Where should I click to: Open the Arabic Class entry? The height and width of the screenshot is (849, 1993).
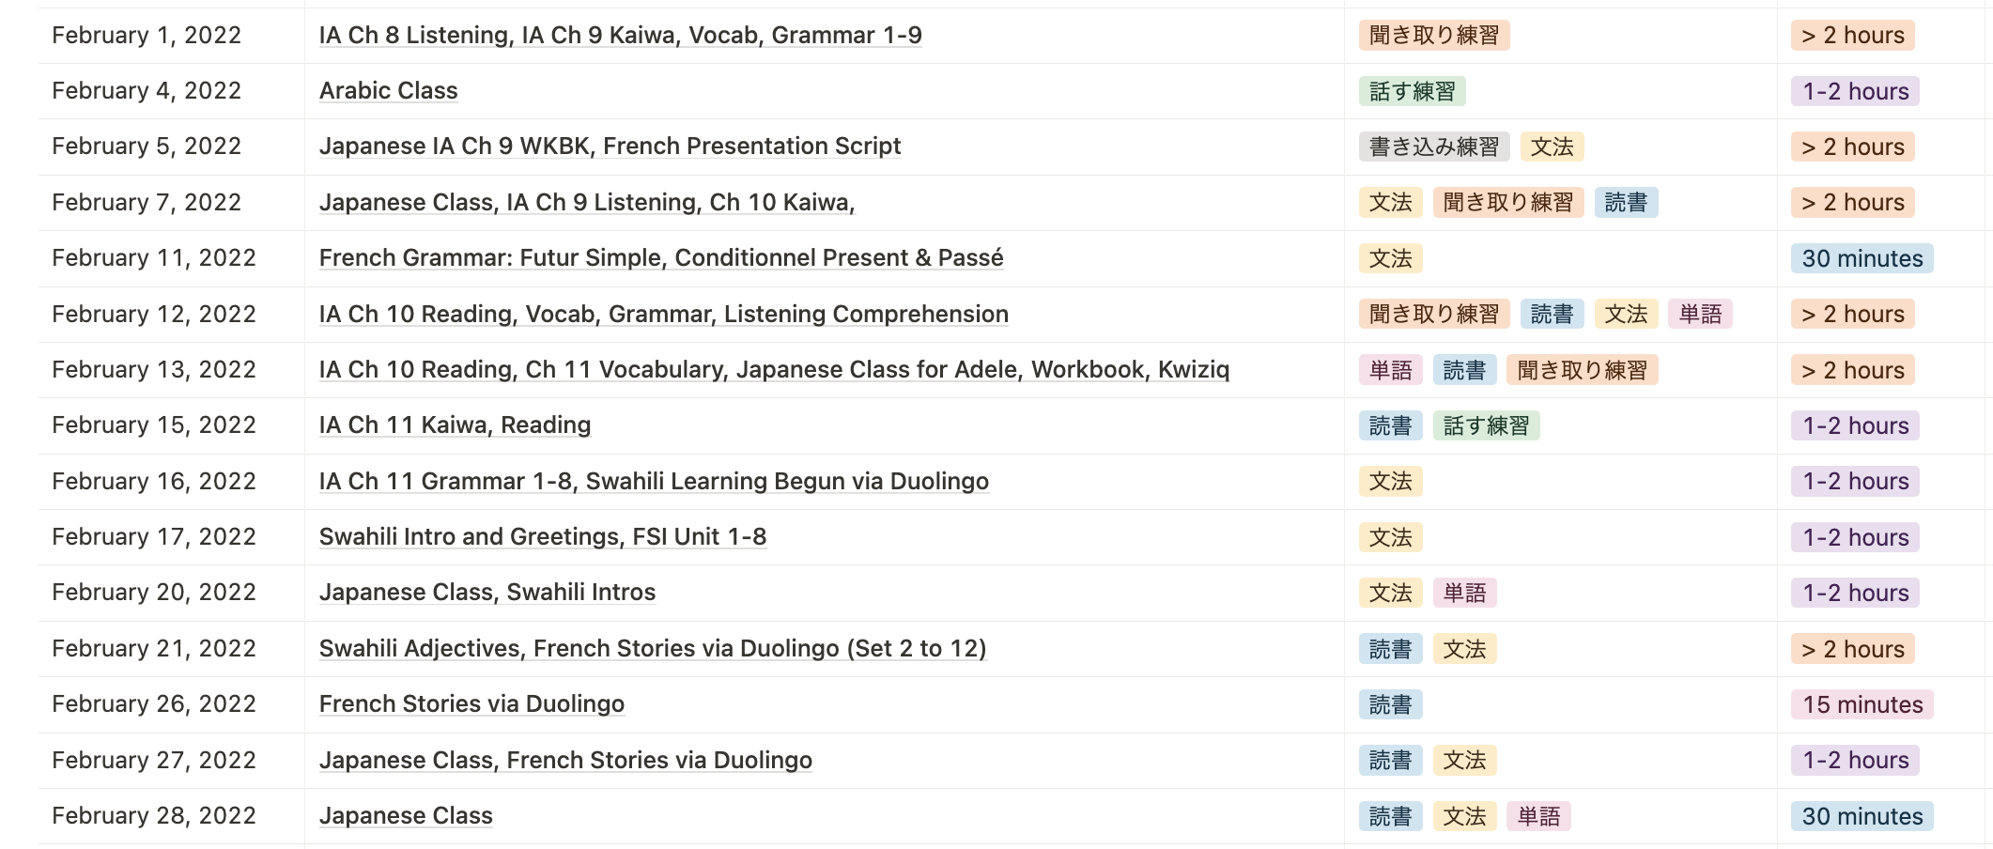(x=388, y=91)
